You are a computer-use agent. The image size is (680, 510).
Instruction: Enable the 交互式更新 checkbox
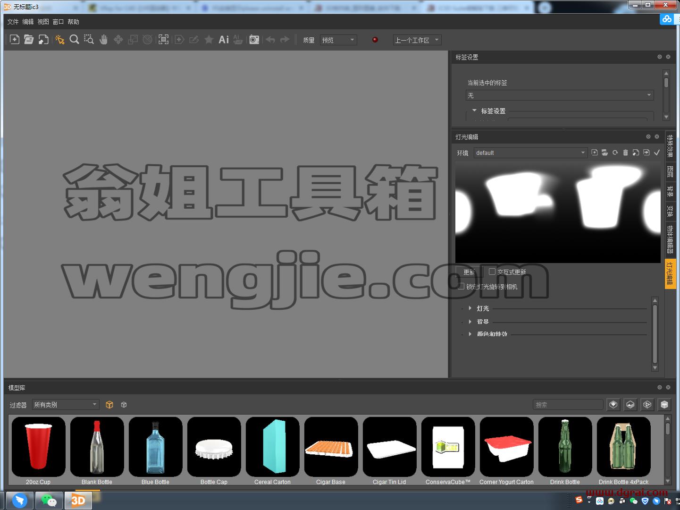492,272
